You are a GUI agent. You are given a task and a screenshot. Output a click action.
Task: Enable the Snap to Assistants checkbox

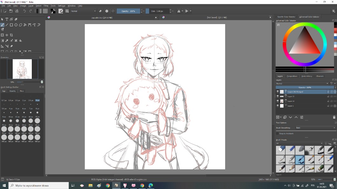click(x=278, y=134)
